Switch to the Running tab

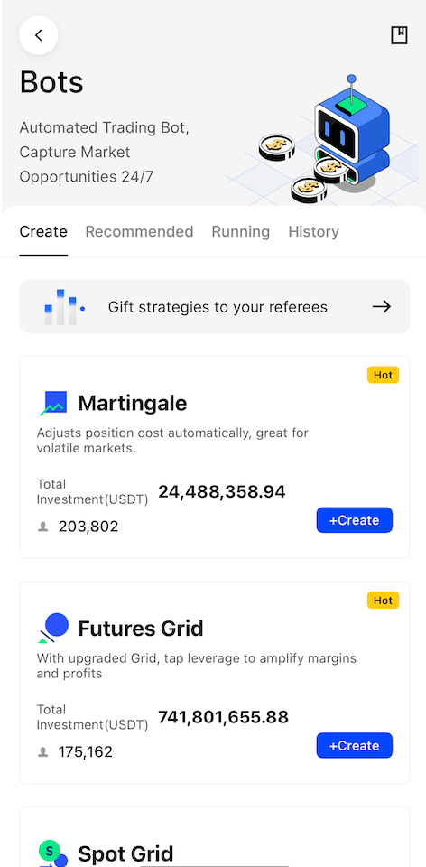[x=240, y=232]
